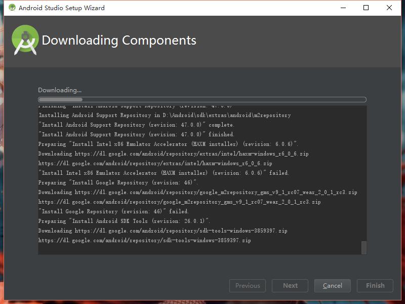Screen dimensions: 405x304
Task: Close the Setup Wizard window
Action: (389, 8)
